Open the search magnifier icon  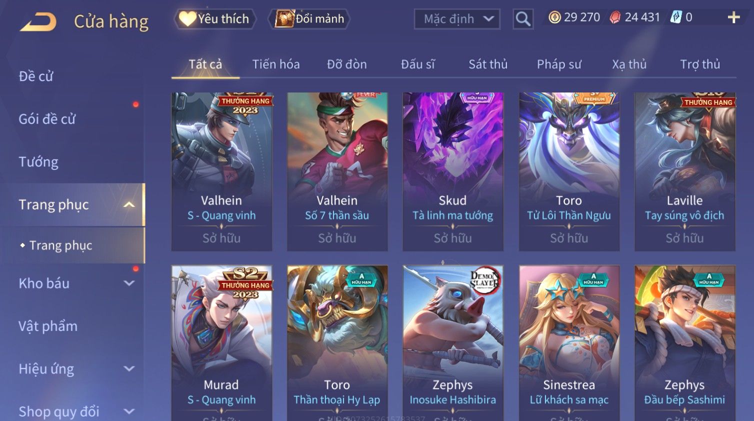(523, 19)
